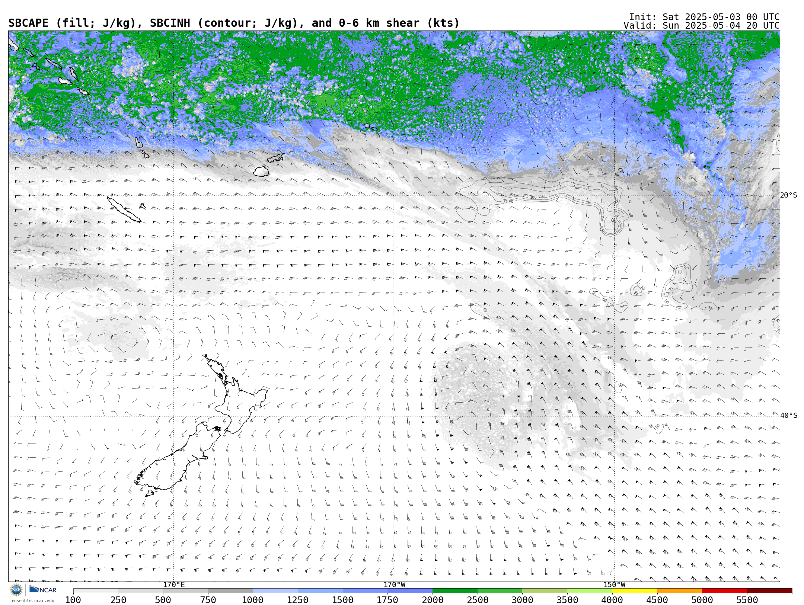804x605 pixels.
Task: Click the 150°W longitude label
Action: 614,585
